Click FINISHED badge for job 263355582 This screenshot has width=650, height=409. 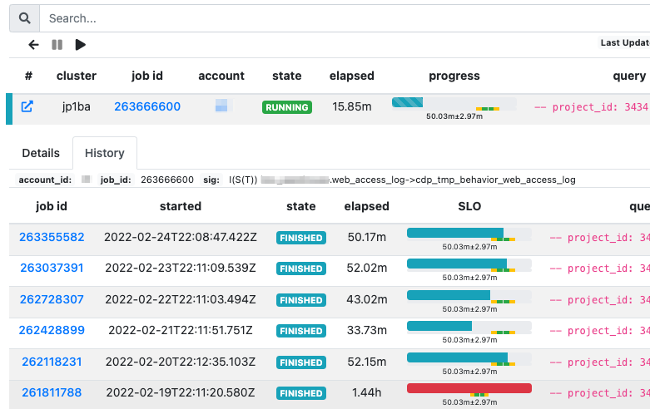coord(300,238)
